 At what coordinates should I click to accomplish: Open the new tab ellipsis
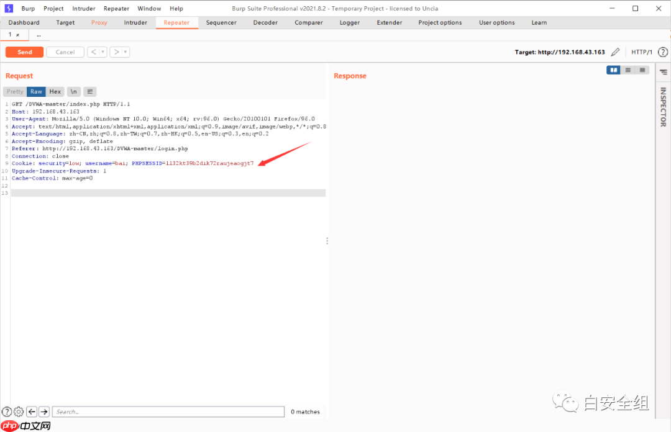[39, 35]
